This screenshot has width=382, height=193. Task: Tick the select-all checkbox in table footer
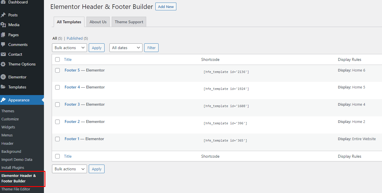pyautogui.click(x=57, y=156)
